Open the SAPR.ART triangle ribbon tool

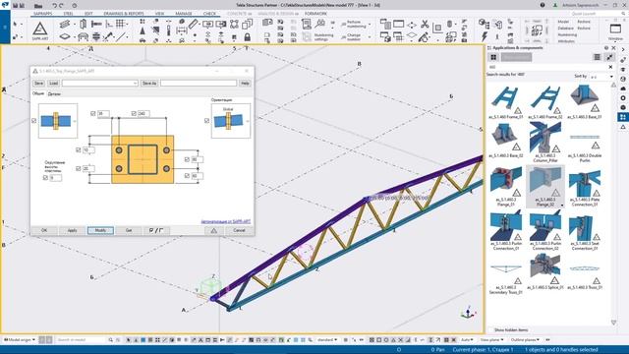(39, 30)
